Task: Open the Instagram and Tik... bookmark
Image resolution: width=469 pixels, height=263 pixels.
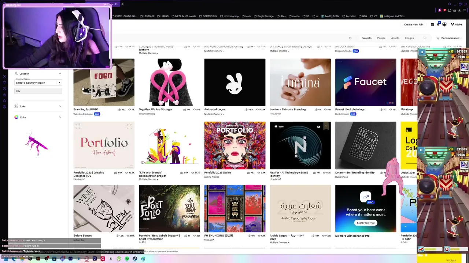Action: (392, 16)
